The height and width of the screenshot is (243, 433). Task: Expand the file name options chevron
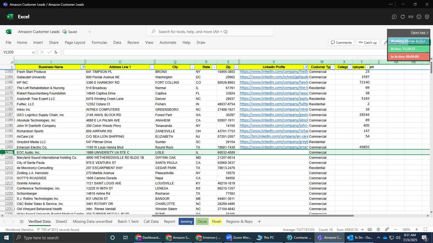90,32
